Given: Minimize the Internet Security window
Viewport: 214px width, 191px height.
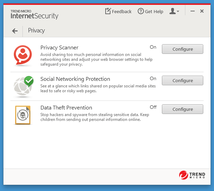Looking at the screenshot, I should click(192, 11).
